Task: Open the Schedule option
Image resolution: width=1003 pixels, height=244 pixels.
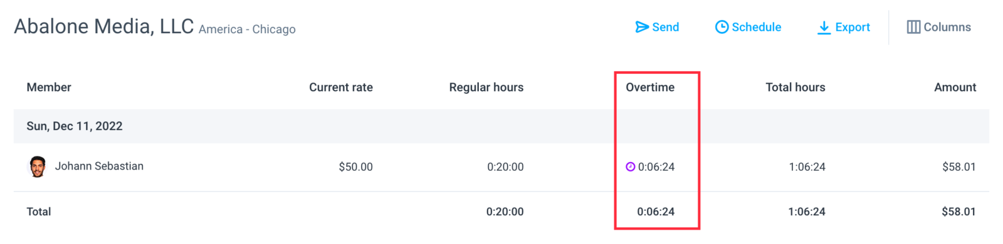Action: (x=748, y=27)
